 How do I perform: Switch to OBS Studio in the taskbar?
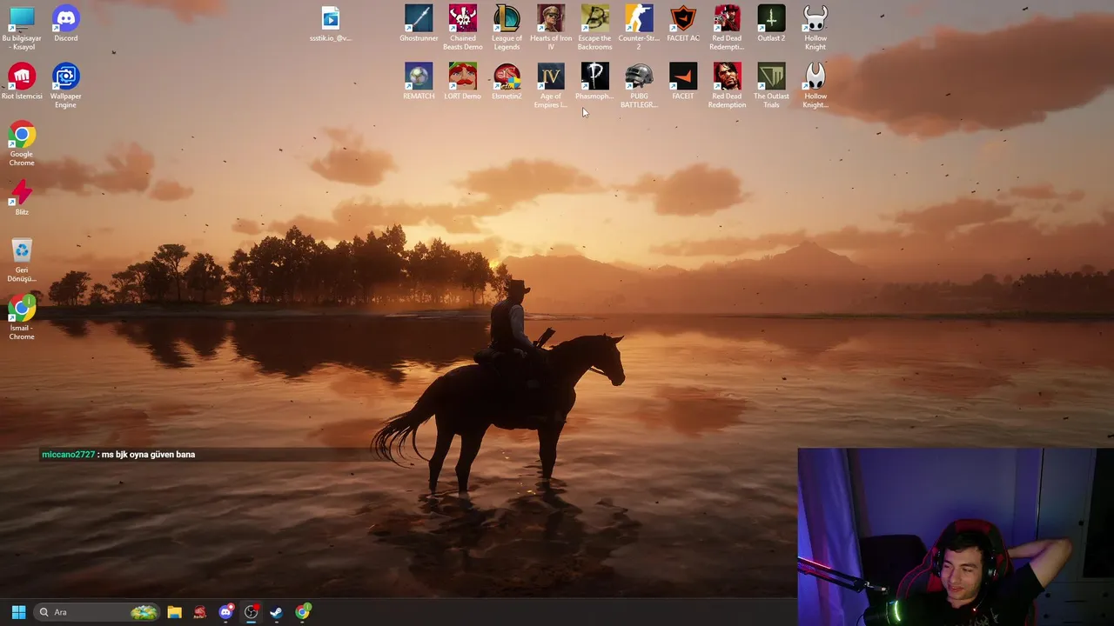252,612
